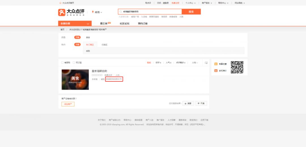Viewport: 306px width, 147px height.
Task: Click the 专享优惠 orange icon
Action: [216, 64]
